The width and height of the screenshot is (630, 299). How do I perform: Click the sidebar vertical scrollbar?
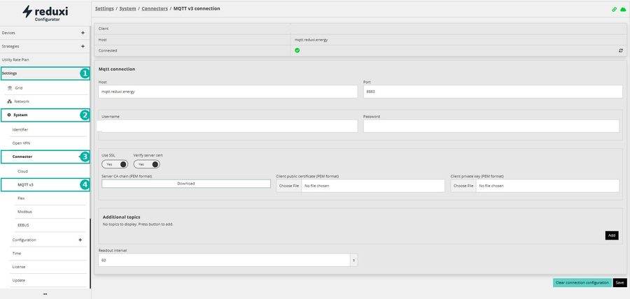coord(90,254)
